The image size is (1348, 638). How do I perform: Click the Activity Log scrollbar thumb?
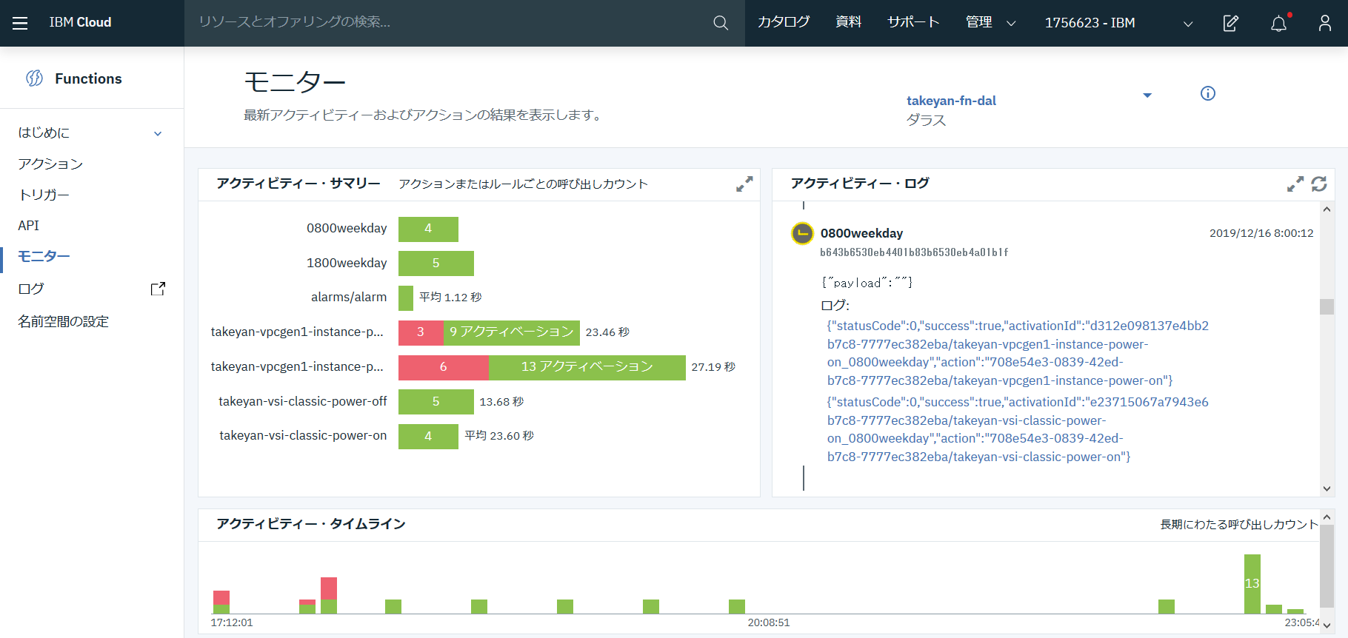point(1327,306)
